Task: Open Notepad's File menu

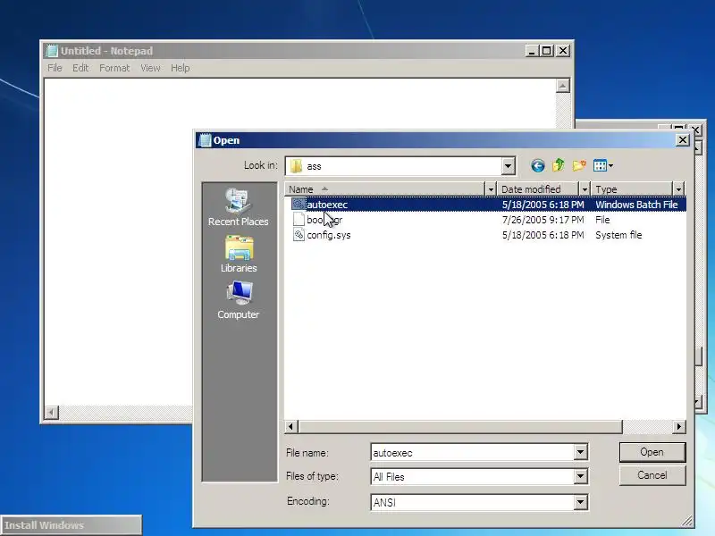Action: tap(55, 68)
